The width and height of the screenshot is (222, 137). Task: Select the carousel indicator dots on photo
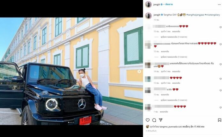click(x=71, y=122)
